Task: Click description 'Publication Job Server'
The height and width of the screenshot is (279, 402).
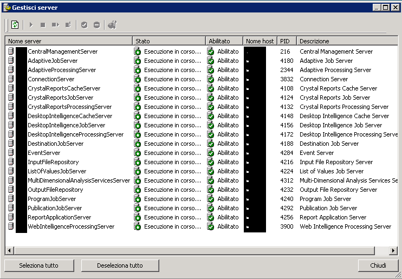Action: (x=328, y=208)
